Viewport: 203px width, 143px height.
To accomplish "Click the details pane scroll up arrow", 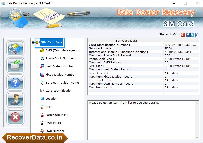I will [197, 103].
